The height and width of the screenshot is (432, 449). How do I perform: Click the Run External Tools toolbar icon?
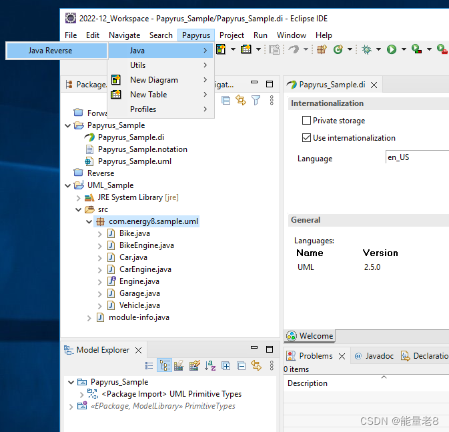(442, 49)
